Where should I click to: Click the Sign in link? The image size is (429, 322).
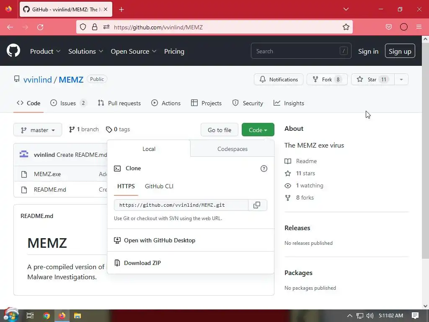[368, 51]
